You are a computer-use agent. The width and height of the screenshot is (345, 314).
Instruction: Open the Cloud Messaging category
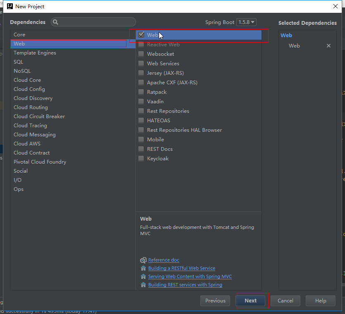pos(73,134)
